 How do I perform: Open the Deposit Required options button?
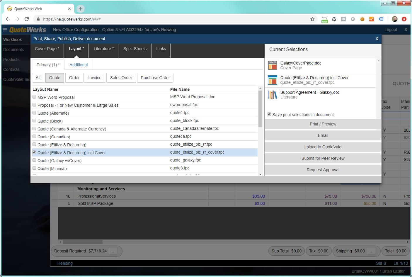pos(113,251)
